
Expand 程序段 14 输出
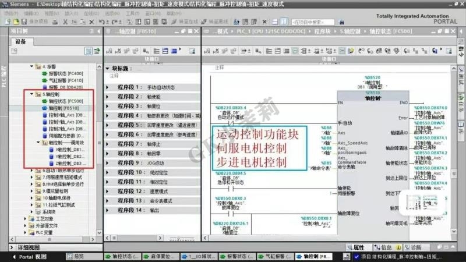point(108,210)
